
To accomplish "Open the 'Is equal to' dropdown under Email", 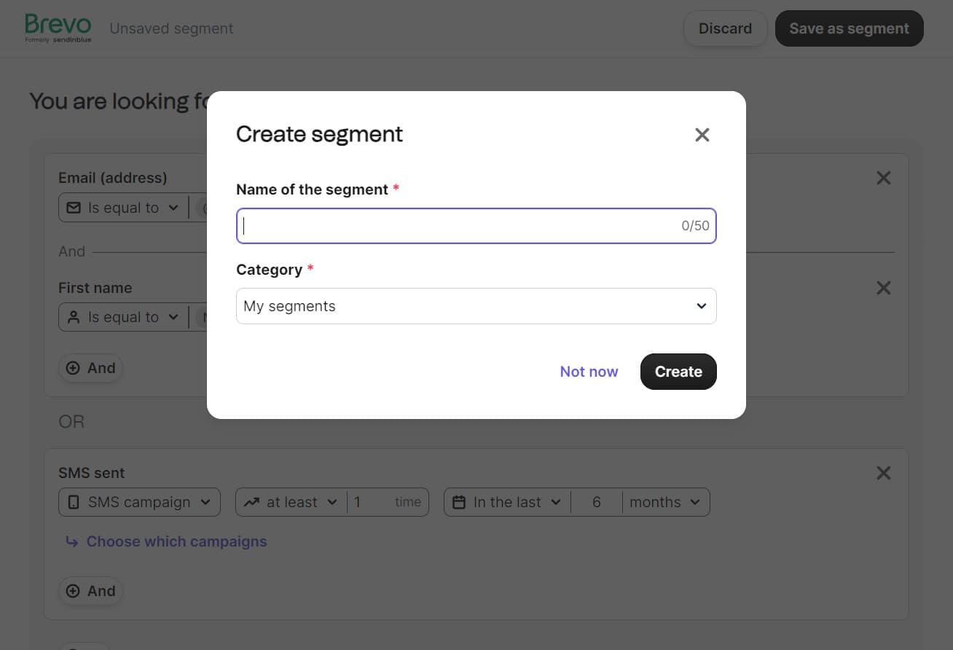I will pos(124,208).
